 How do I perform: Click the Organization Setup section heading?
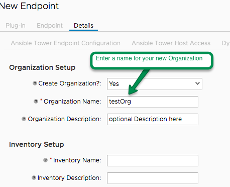(x=42, y=67)
